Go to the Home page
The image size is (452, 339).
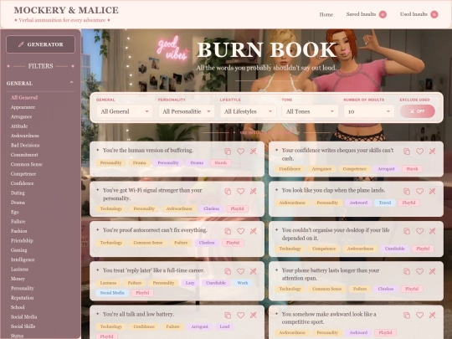tap(326, 14)
